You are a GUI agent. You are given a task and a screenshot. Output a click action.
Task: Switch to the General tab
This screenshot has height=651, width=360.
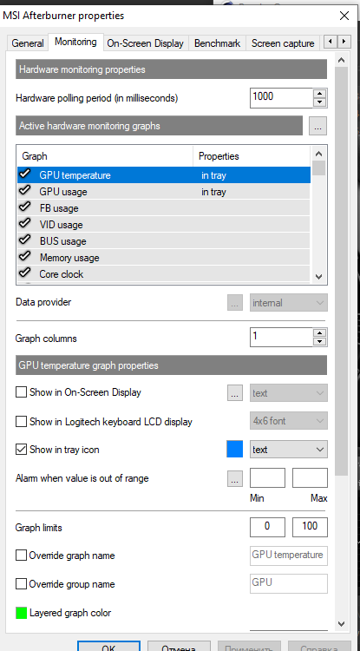tap(28, 43)
